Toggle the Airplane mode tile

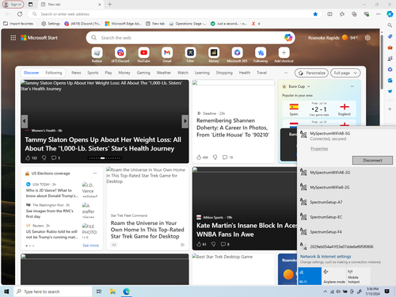point(334,276)
